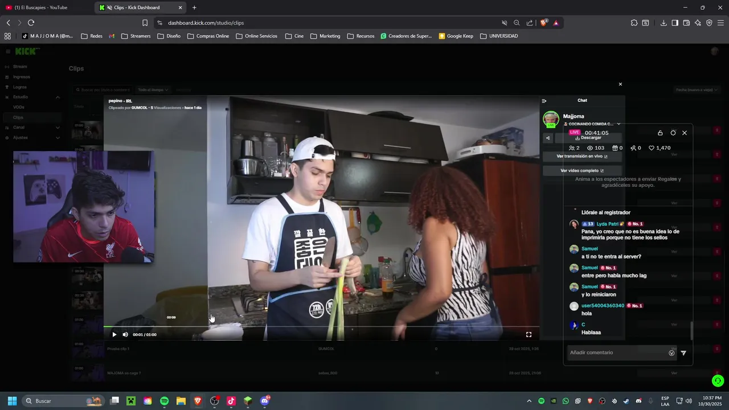Reload the current page
Screen dimensions: 729x410
tap(31, 23)
